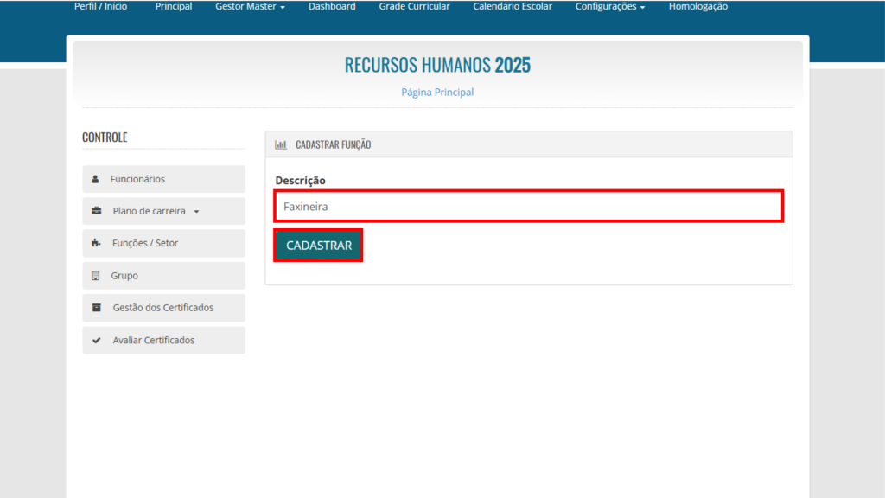Click the RECURSOS HUMANOS 2025 heading
885x498 pixels.
tap(437, 65)
